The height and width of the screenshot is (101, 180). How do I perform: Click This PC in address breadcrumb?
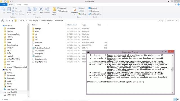(22, 20)
